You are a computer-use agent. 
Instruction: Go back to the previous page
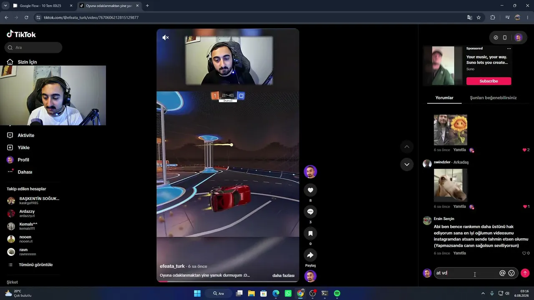pyautogui.click(x=6, y=17)
